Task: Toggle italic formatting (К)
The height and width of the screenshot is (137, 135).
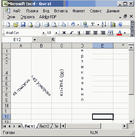Action: click(71, 33)
